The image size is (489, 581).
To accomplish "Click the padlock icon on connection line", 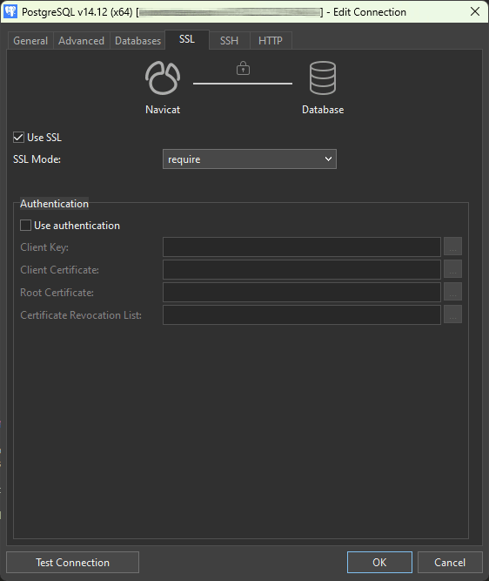I will click(x=244, y=69).
